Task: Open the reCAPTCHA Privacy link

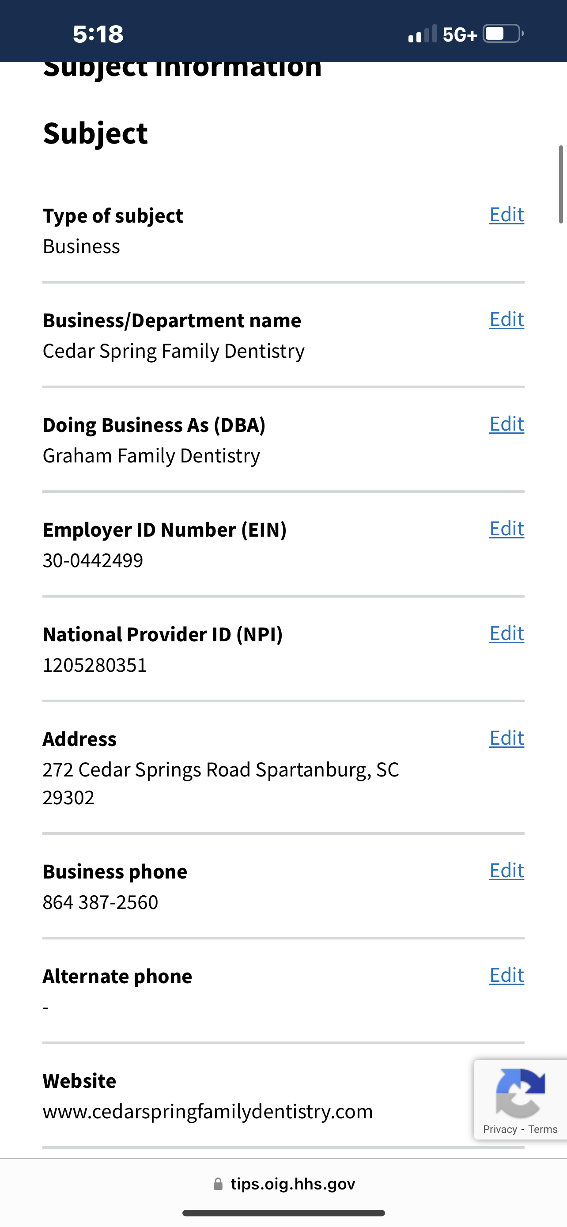Action: [x=500, y=1129]
